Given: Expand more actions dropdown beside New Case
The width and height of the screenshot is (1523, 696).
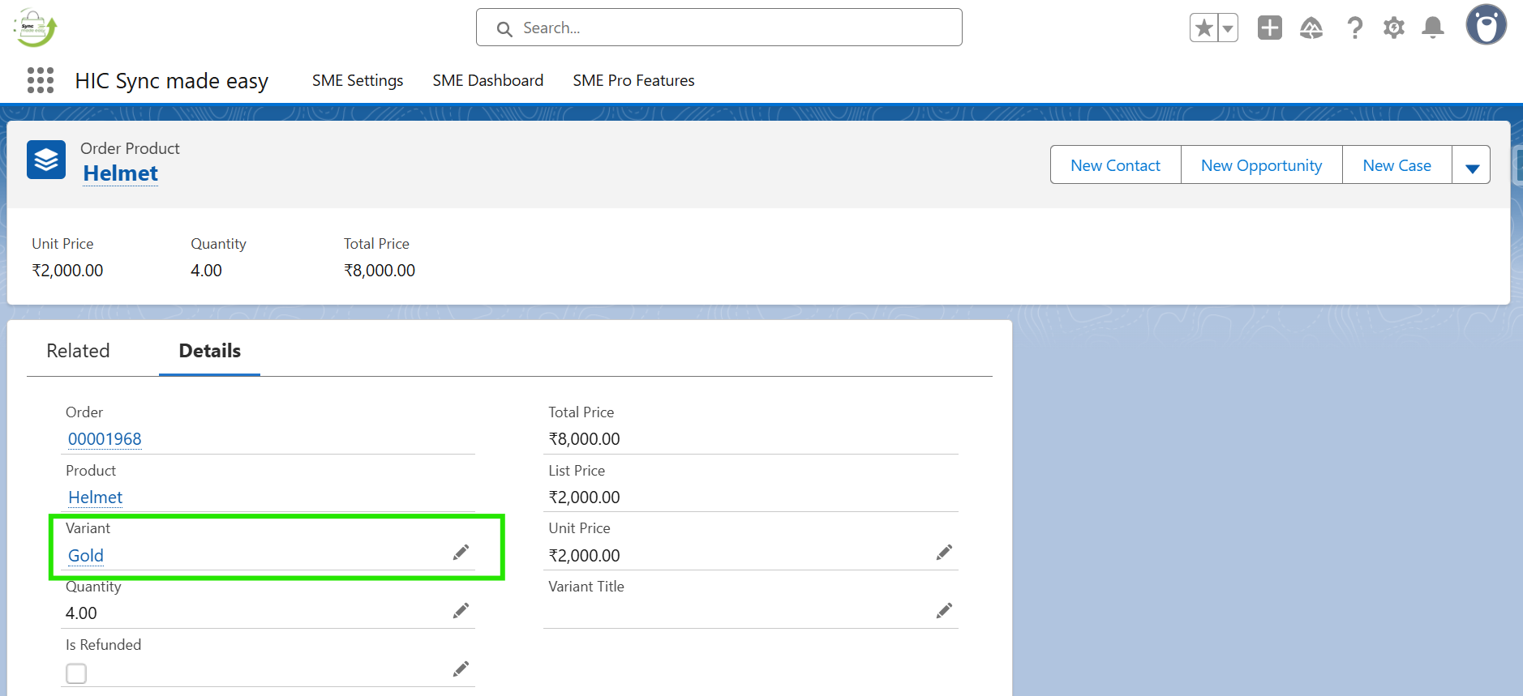Looking at the screenshot, I should coord(1472,165).
